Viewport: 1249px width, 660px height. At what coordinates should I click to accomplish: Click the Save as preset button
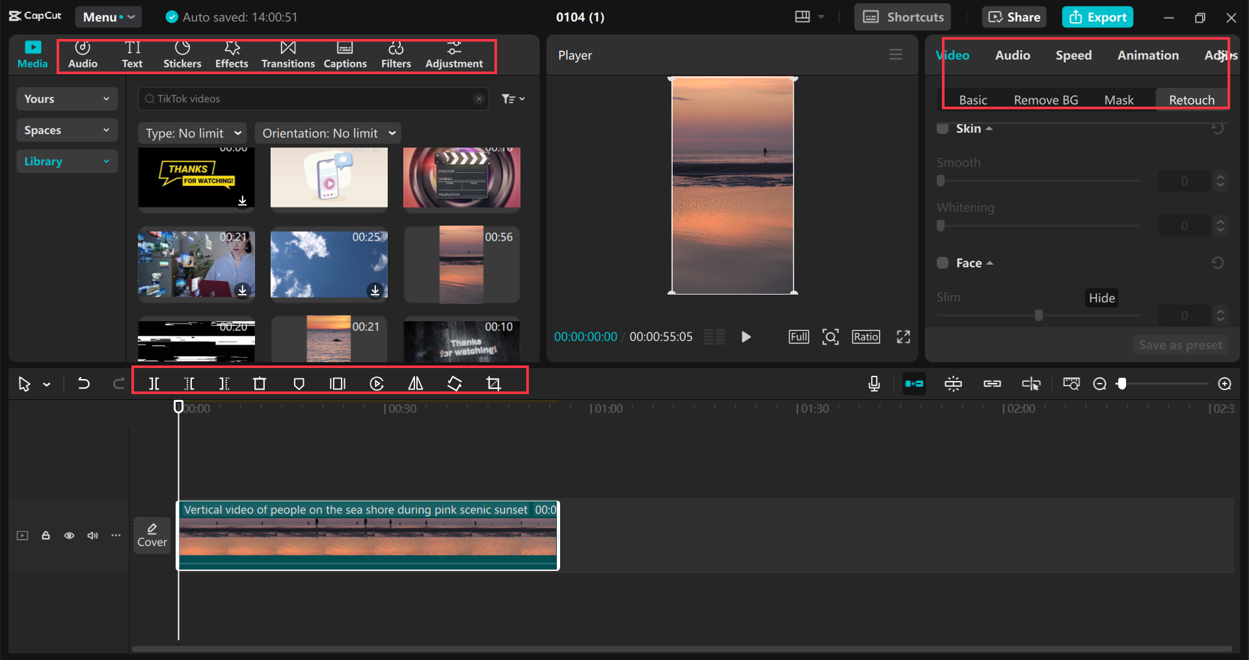(1180, 345)
